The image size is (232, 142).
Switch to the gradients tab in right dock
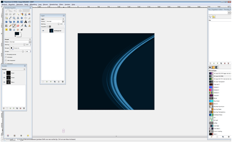click(217, 67)
